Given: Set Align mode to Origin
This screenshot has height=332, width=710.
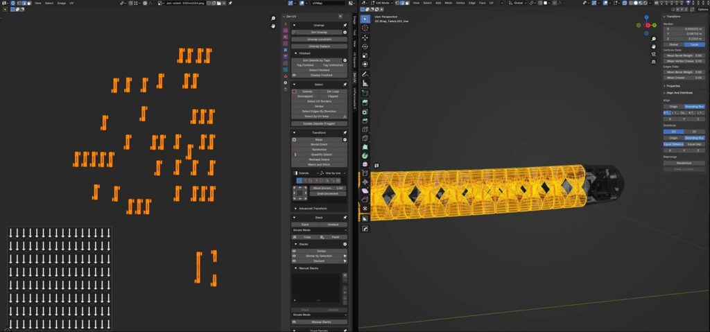Looking at the screenshot, I should [673, 107].
